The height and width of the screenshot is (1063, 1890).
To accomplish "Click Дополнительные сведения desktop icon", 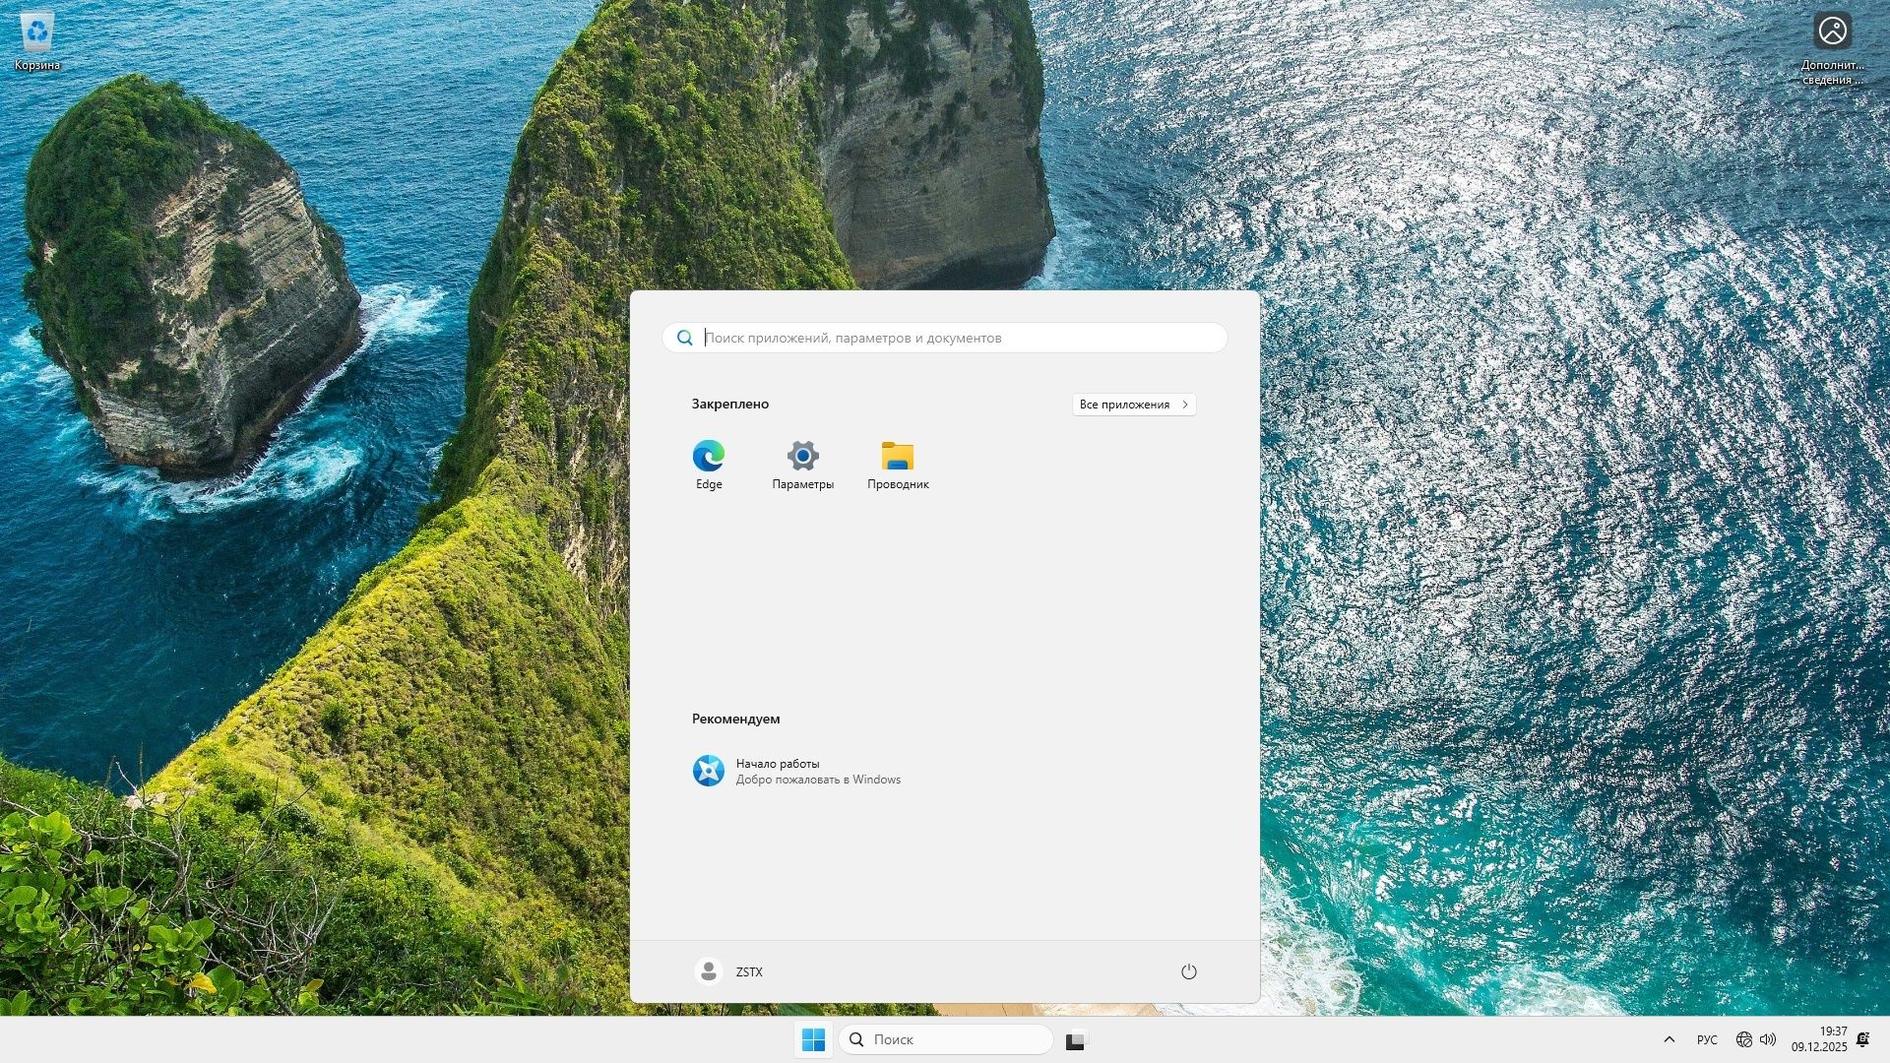I will [x=1832, y=44].
